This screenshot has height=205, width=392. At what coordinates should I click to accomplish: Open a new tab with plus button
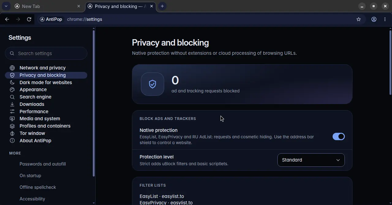point(162,6)
